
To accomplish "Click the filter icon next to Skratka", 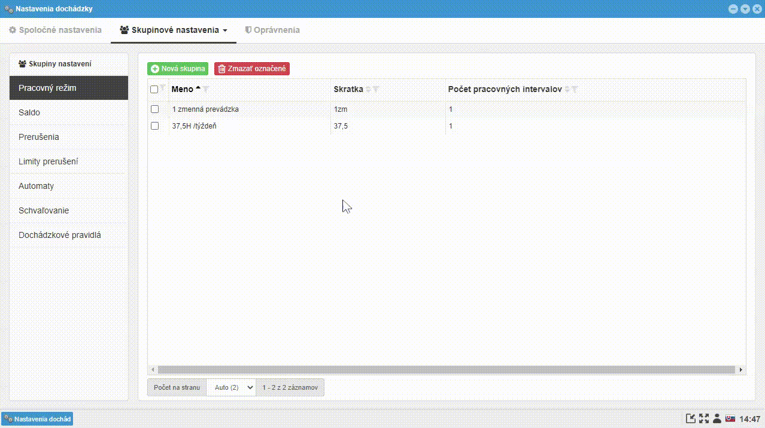I will (376, 89).
